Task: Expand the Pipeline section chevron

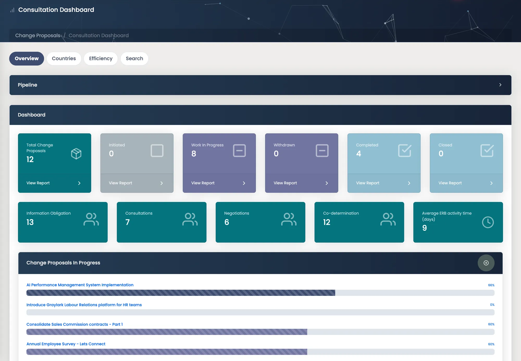Action: click(500, 85)
